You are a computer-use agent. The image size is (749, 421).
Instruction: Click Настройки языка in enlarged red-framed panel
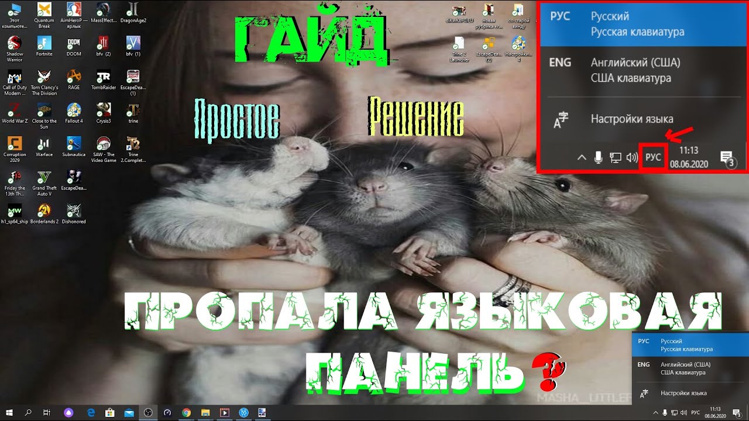tap(643, 120)
